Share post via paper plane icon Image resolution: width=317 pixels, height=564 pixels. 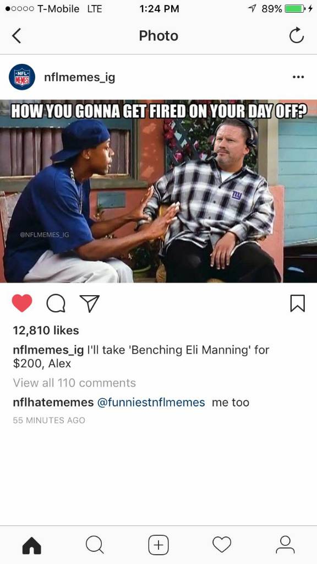pyautogui.click(x=89, y=303)
